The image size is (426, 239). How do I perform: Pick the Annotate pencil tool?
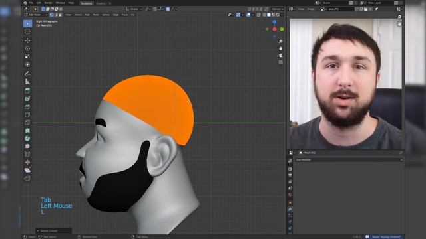[x=27, y=74]
